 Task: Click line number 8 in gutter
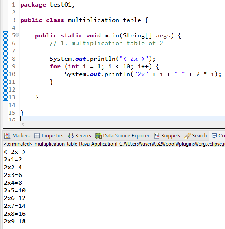coord(13,59)
